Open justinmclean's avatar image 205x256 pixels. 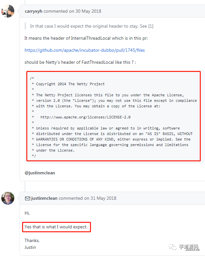pyautogui.click(x=8, y=198)
